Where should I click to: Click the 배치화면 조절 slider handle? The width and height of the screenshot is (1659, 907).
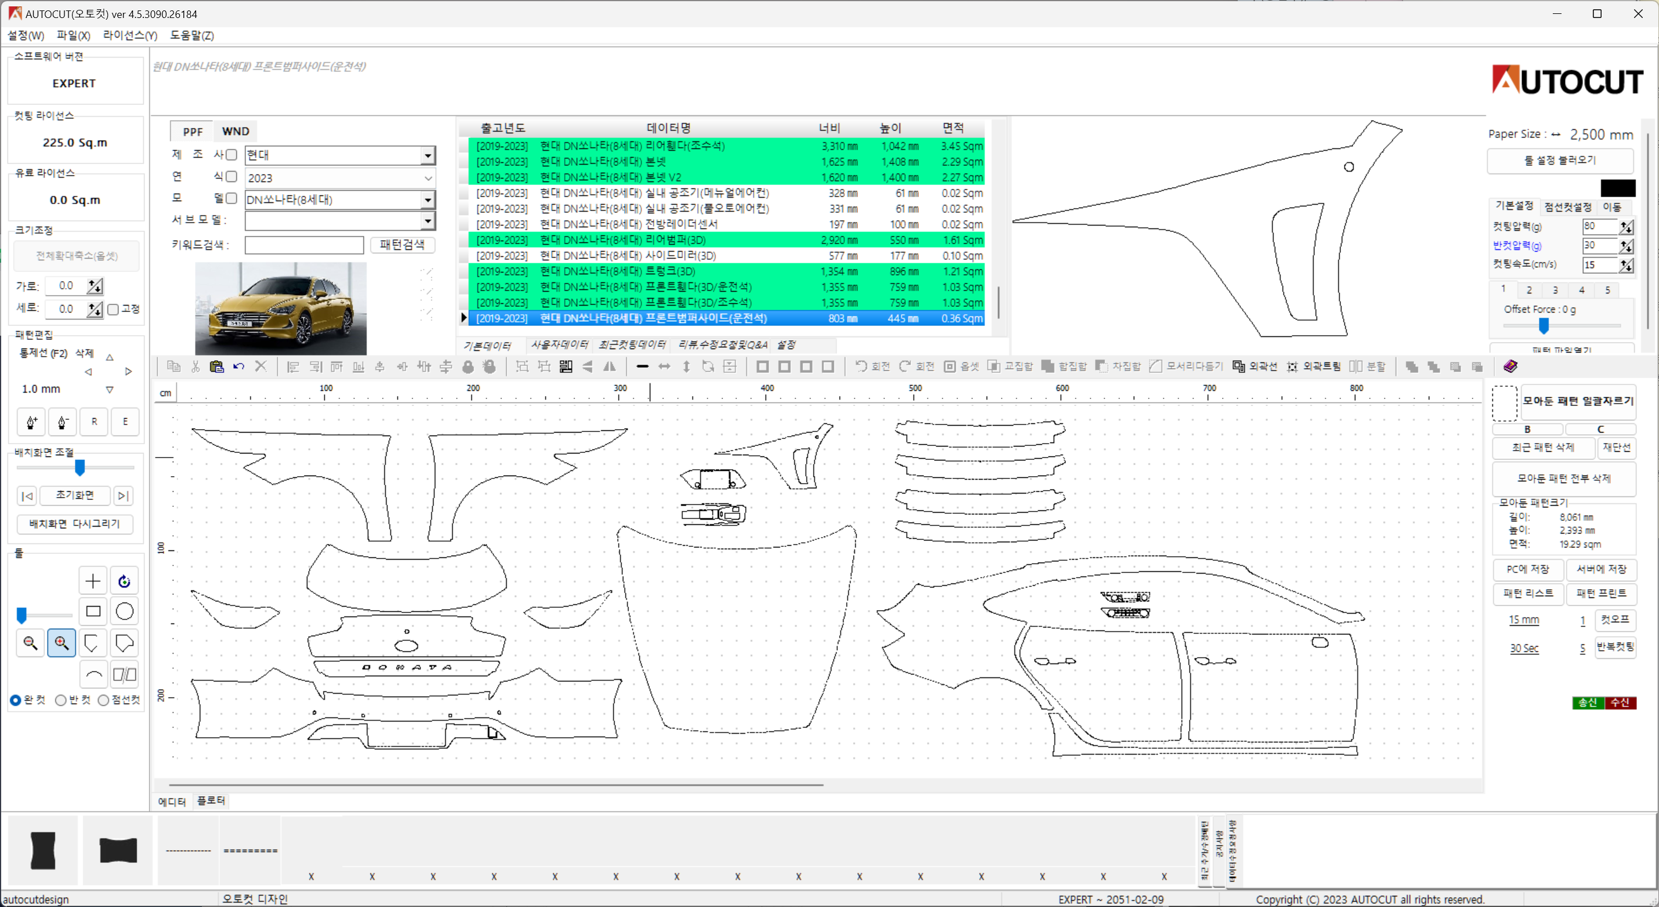(80, 468)
